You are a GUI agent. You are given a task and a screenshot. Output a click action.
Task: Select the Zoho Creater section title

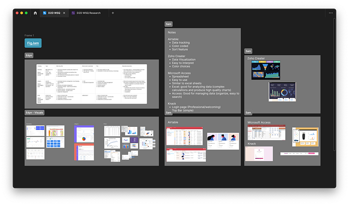pos(256,58)
